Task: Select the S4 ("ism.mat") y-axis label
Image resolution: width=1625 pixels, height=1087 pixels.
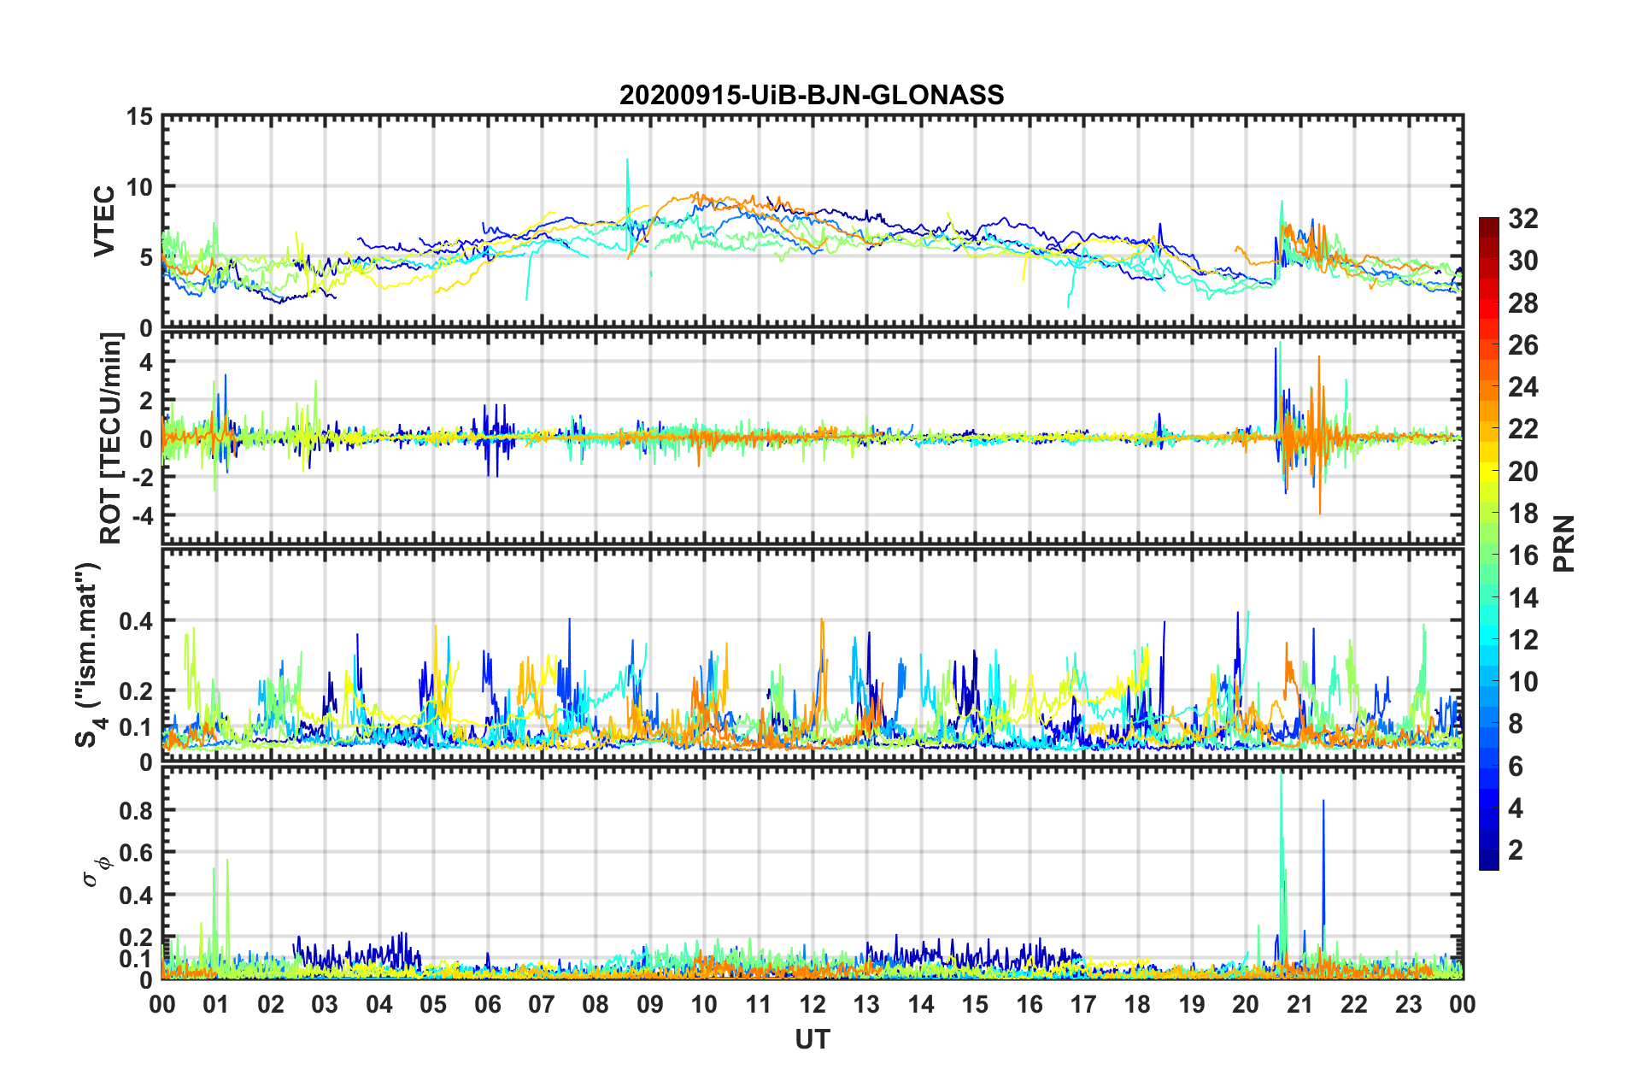Action: tap(88, 655)
